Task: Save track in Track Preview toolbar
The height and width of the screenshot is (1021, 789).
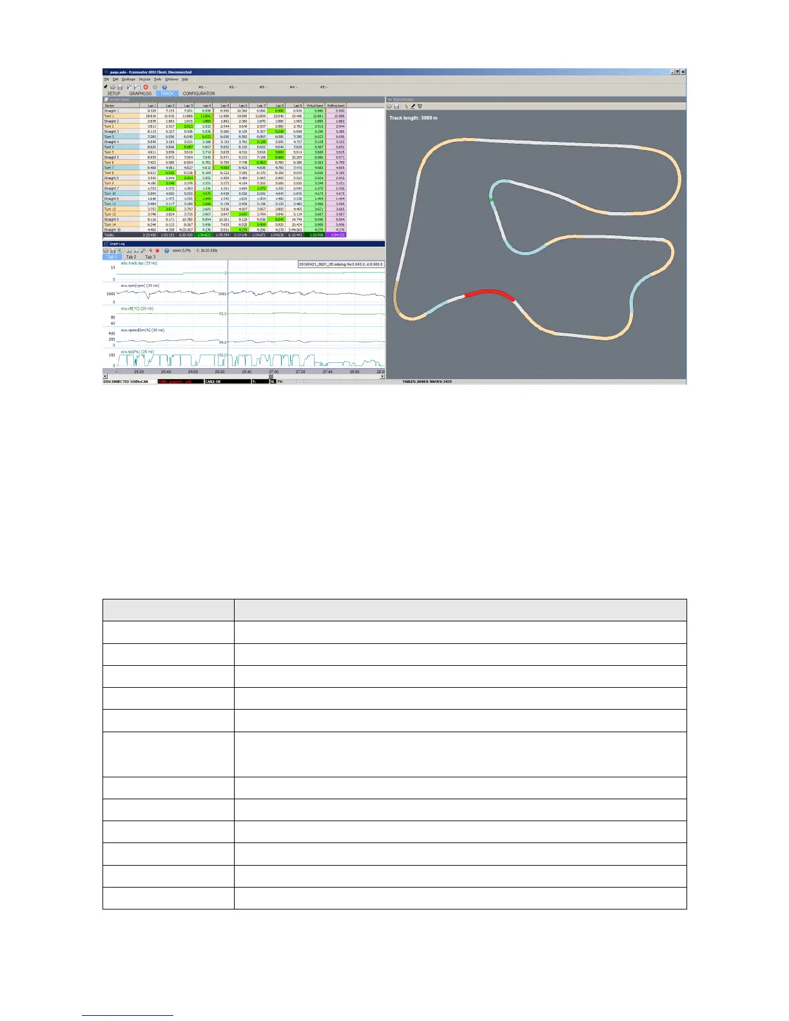Action: (x=396, y=106)
